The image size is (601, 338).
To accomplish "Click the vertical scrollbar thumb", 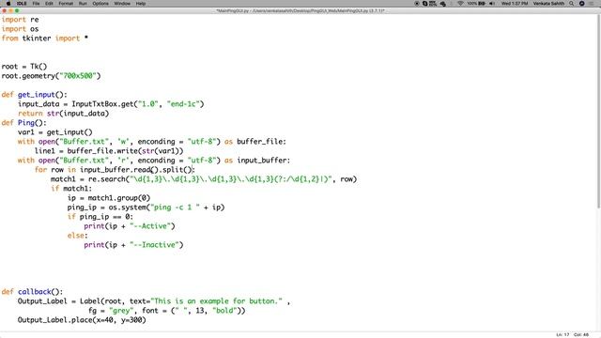I will pos(598,112).
